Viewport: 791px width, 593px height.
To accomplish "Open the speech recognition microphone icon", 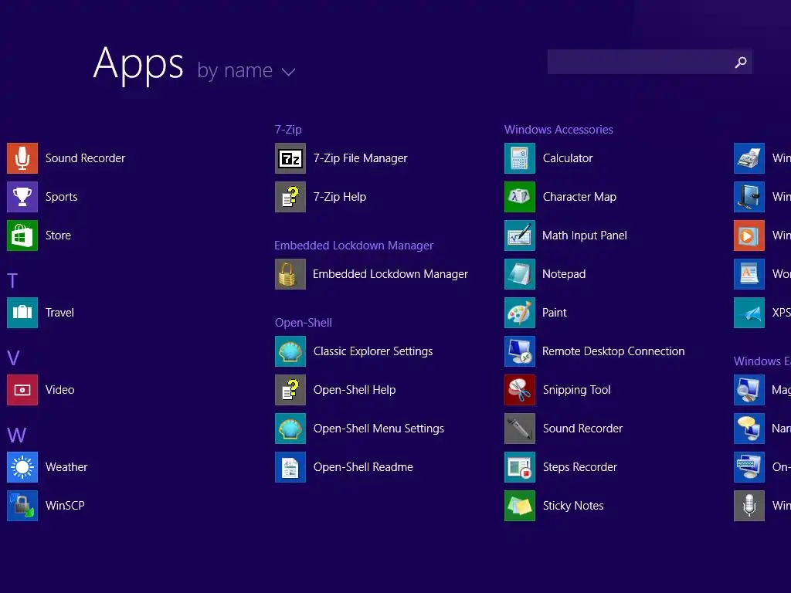I will (x=749, y=506).
